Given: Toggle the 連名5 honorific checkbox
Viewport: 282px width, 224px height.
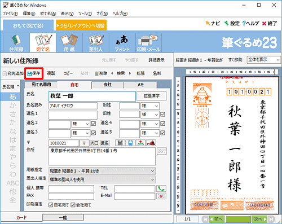Looking at the screenshot, I should (x=162, y=133).
